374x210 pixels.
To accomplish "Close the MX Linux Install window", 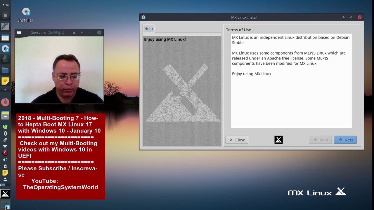I will 360,17.
